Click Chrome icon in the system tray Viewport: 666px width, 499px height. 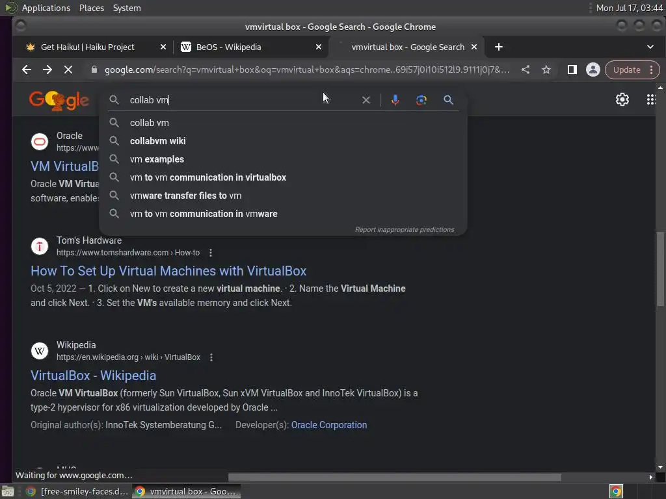616,491
